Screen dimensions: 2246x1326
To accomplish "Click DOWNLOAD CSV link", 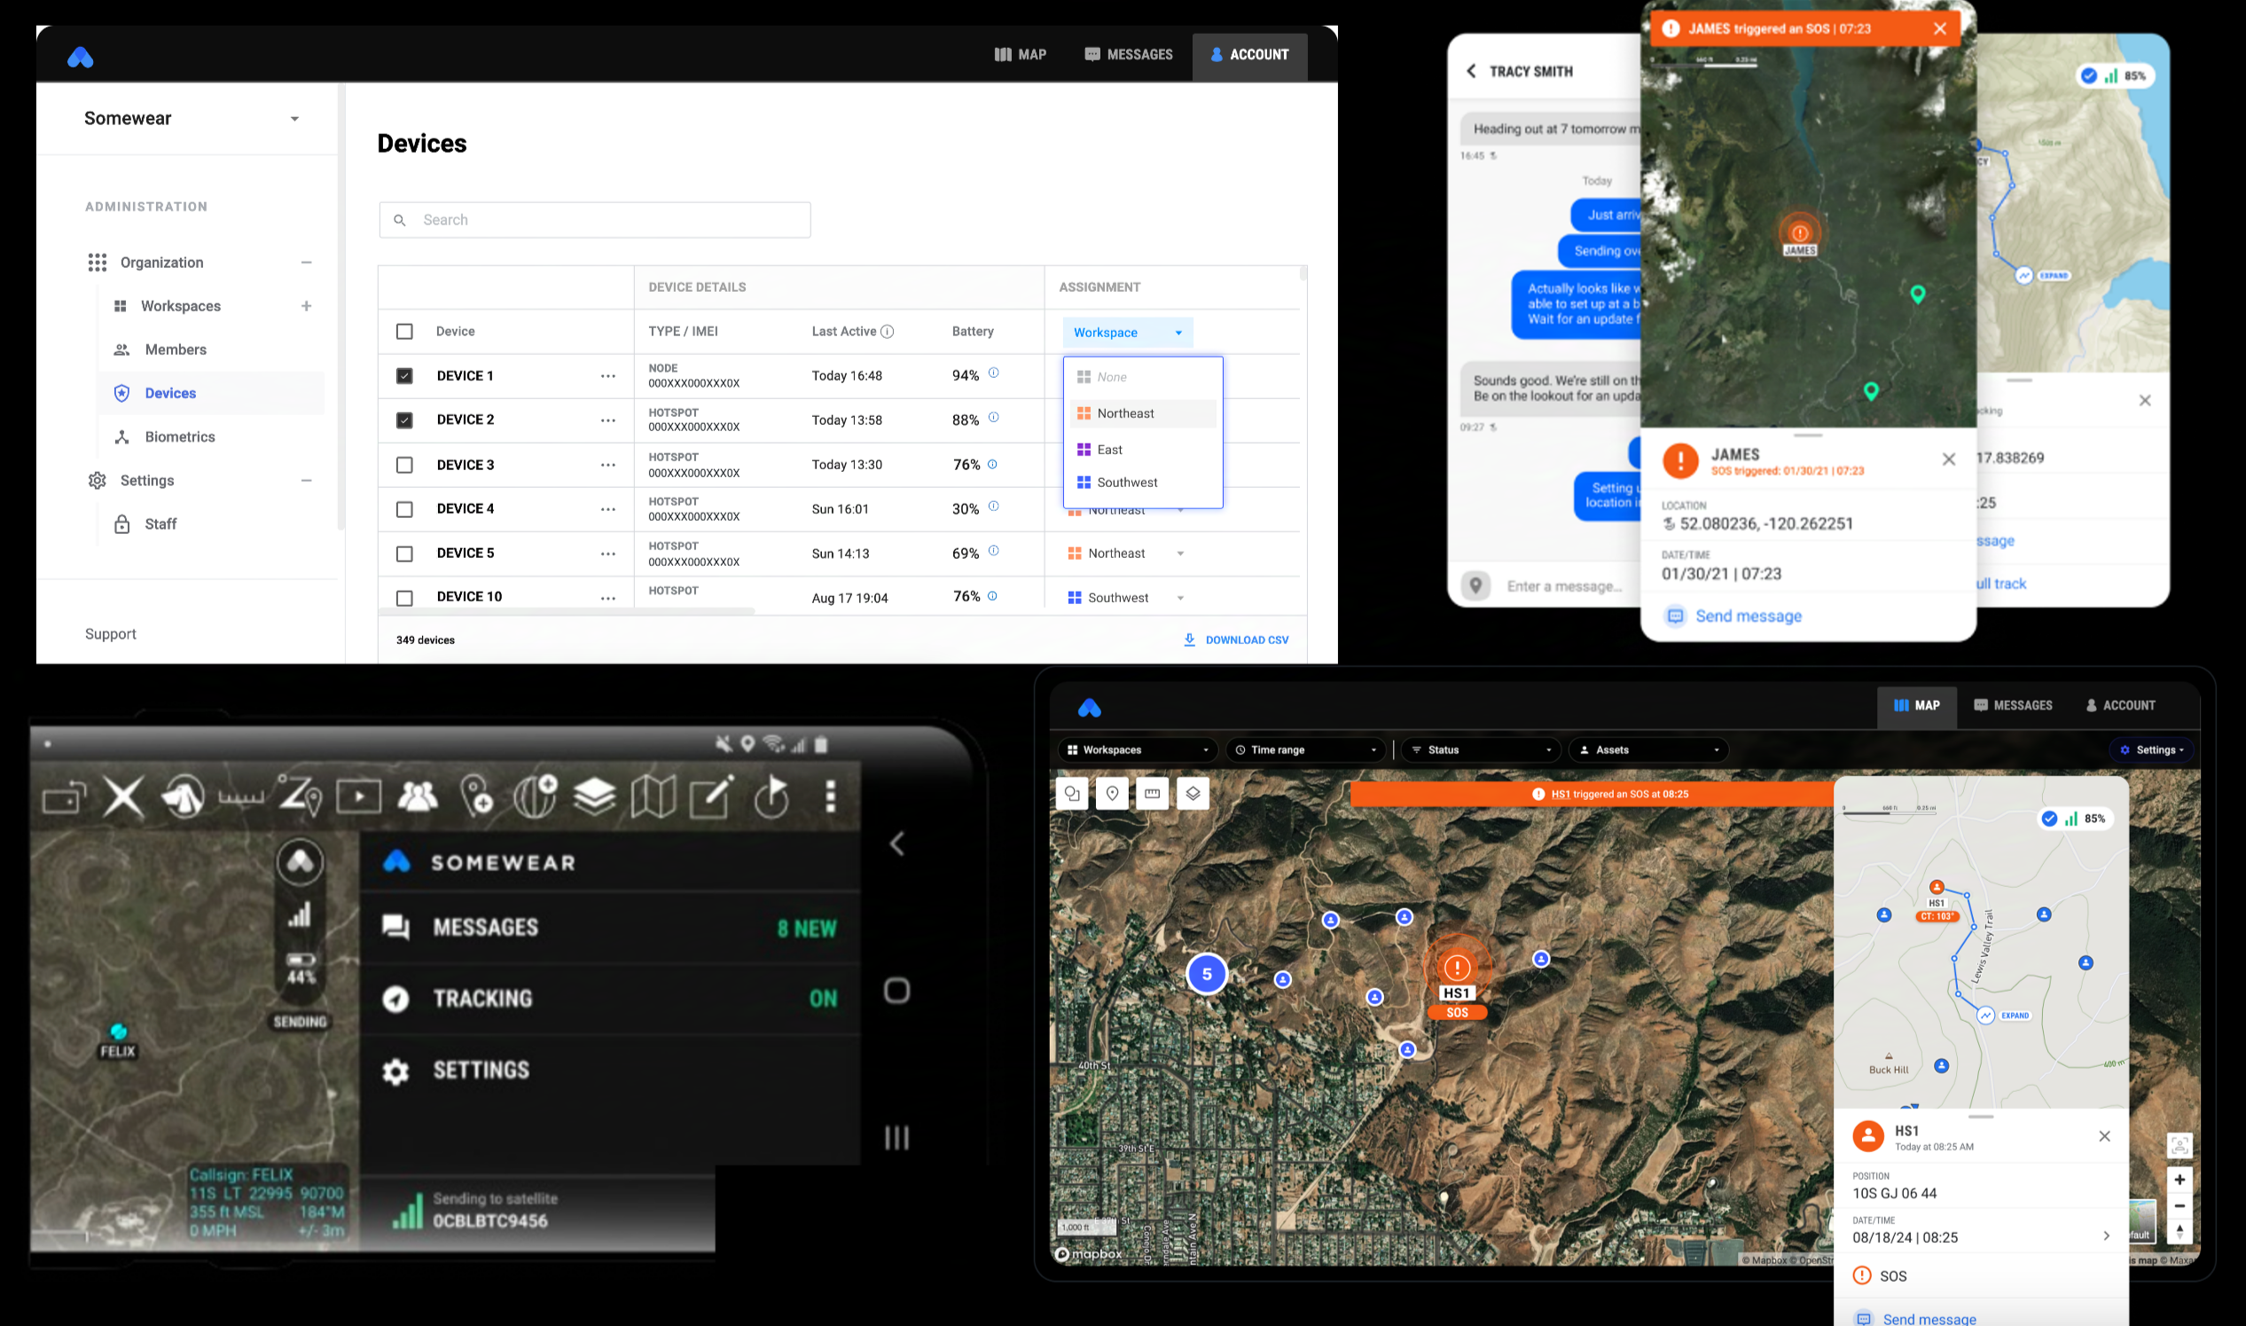I will point(1247,639).
